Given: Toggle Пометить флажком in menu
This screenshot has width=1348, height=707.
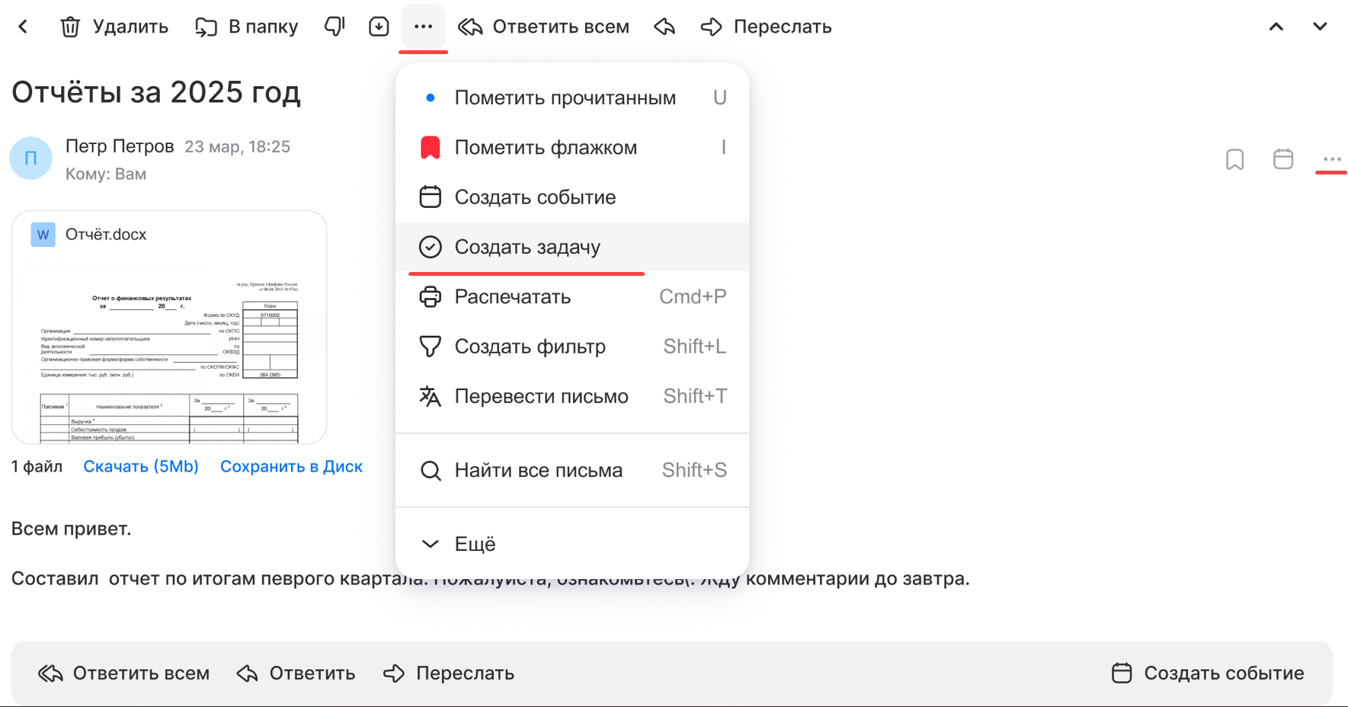Looking at the screenshot, I should click(x=546, y=147).
